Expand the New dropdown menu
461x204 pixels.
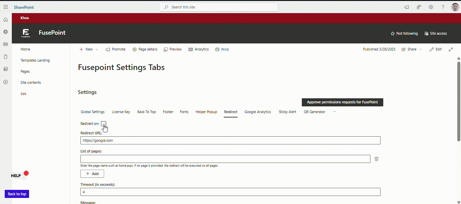click(89, 49)
